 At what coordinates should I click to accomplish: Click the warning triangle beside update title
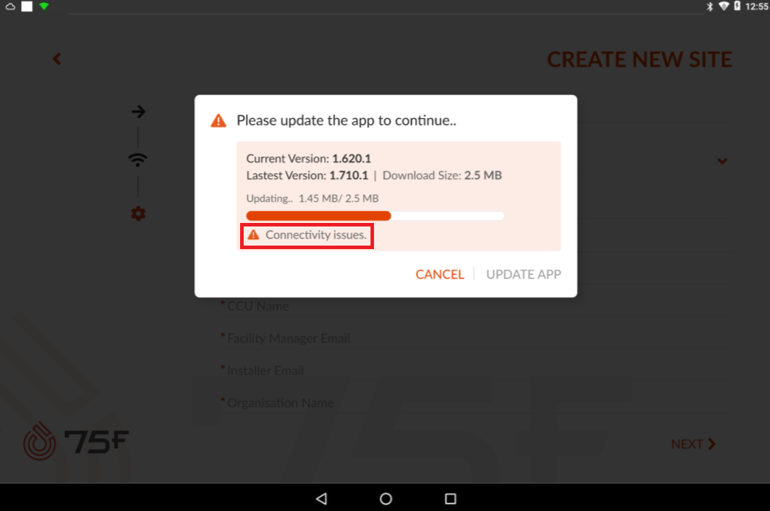(x=218, y=121)
